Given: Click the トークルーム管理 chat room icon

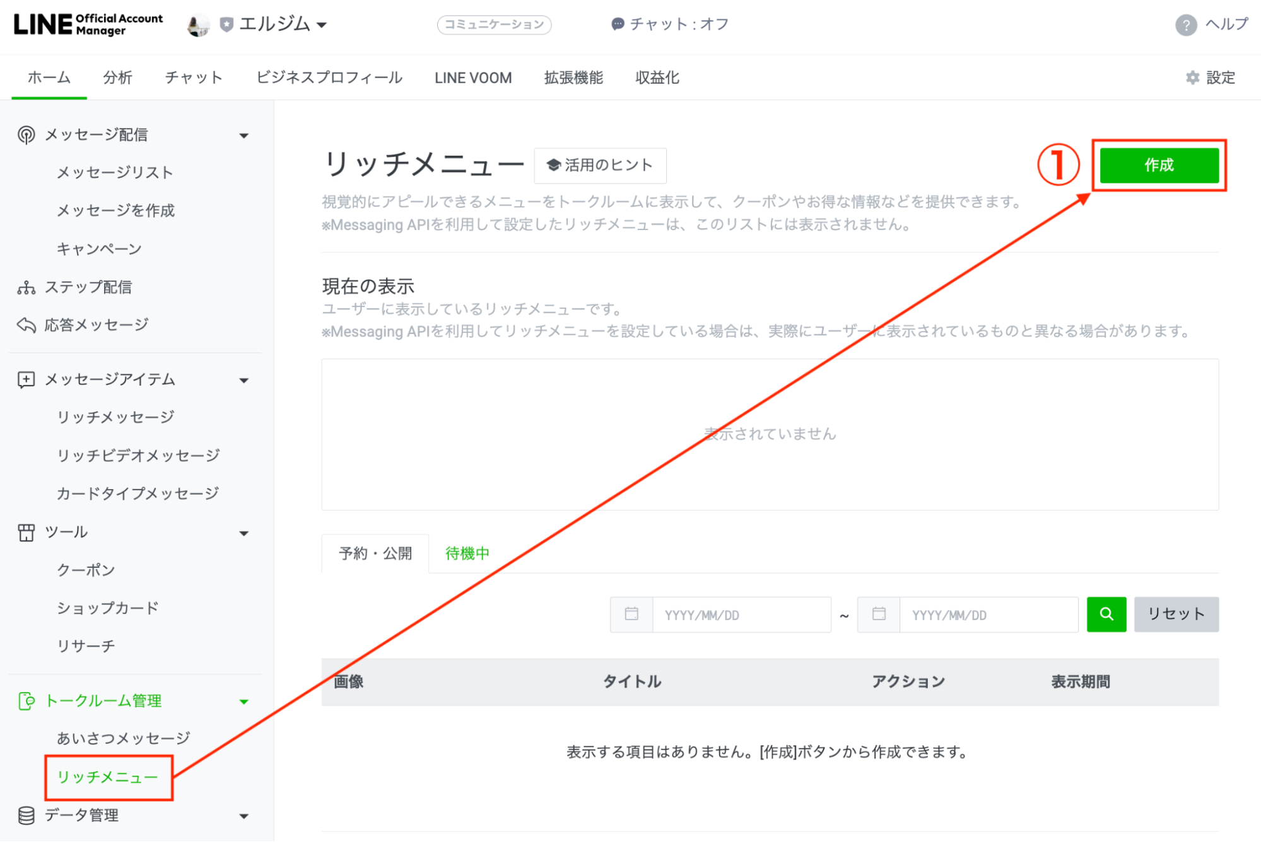Looking at the screenshot, I should pyautogui.click(x=26, y=701).
